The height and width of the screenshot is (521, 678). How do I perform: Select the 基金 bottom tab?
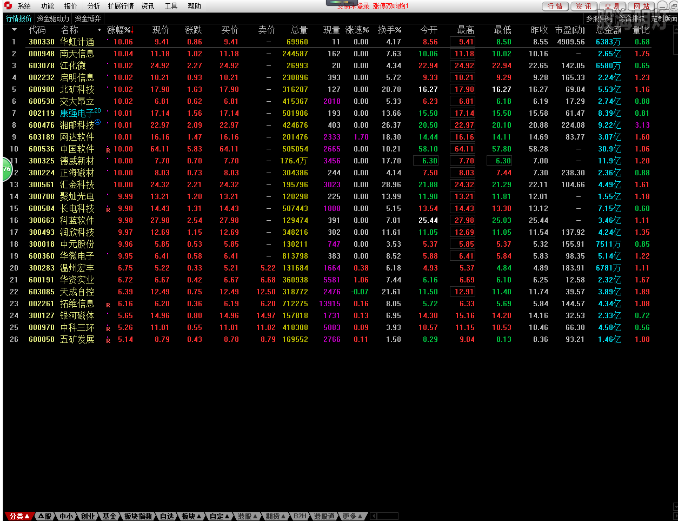pyautogui.click(x=109, y=516)
